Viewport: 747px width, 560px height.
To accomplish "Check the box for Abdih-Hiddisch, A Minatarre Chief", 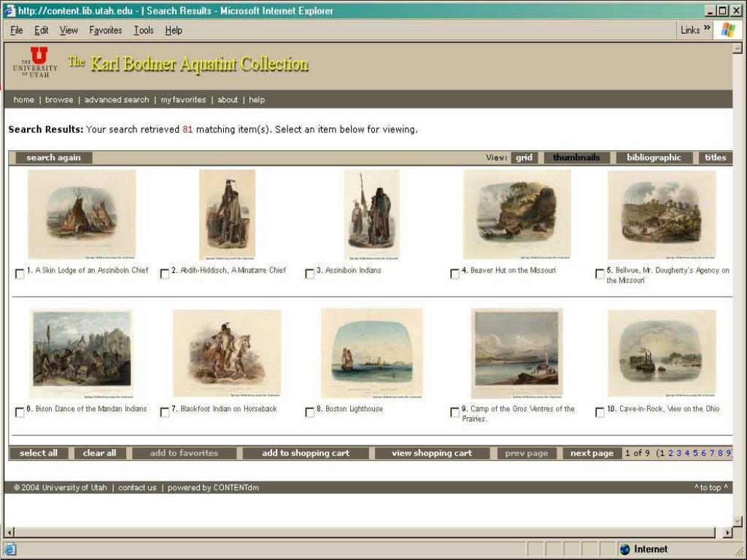I will (x=164, y=274).
